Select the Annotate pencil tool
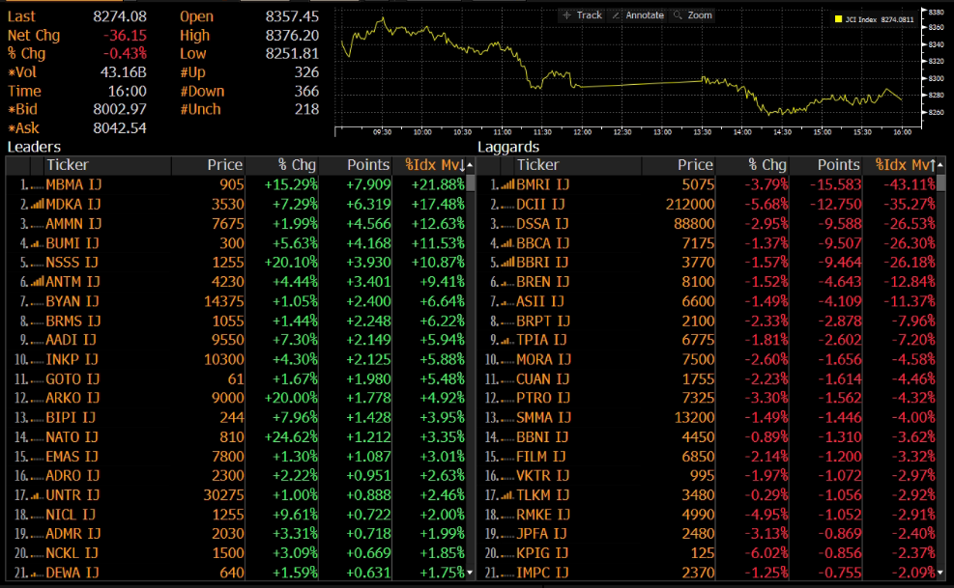The width and height of the screenshot is (954, 588). click(638, 15)
